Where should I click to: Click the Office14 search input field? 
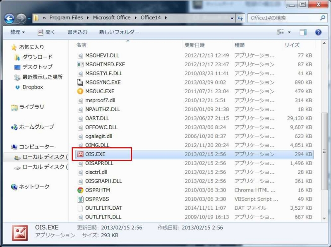point(283,18)
